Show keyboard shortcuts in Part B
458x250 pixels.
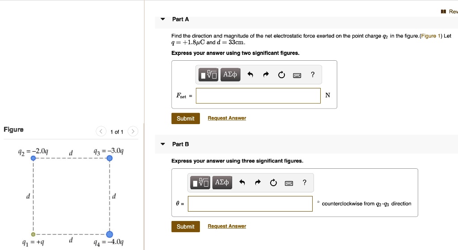point(289,183)
